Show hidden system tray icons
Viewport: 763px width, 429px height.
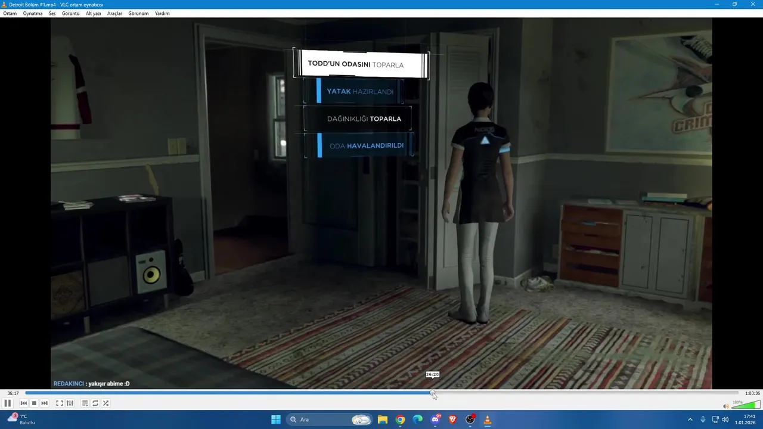[x=690, y=419]
